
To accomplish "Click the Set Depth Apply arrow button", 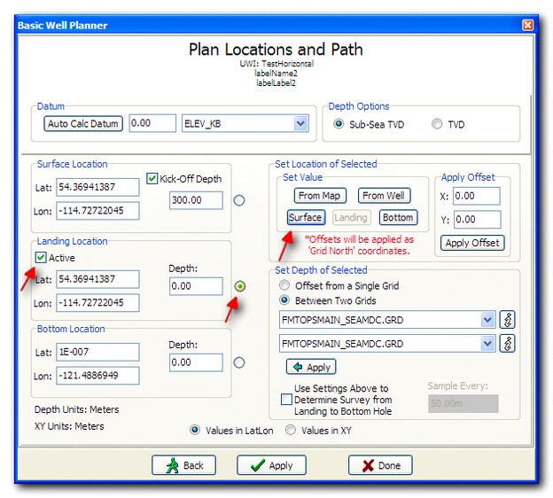I will click(310, 367).
